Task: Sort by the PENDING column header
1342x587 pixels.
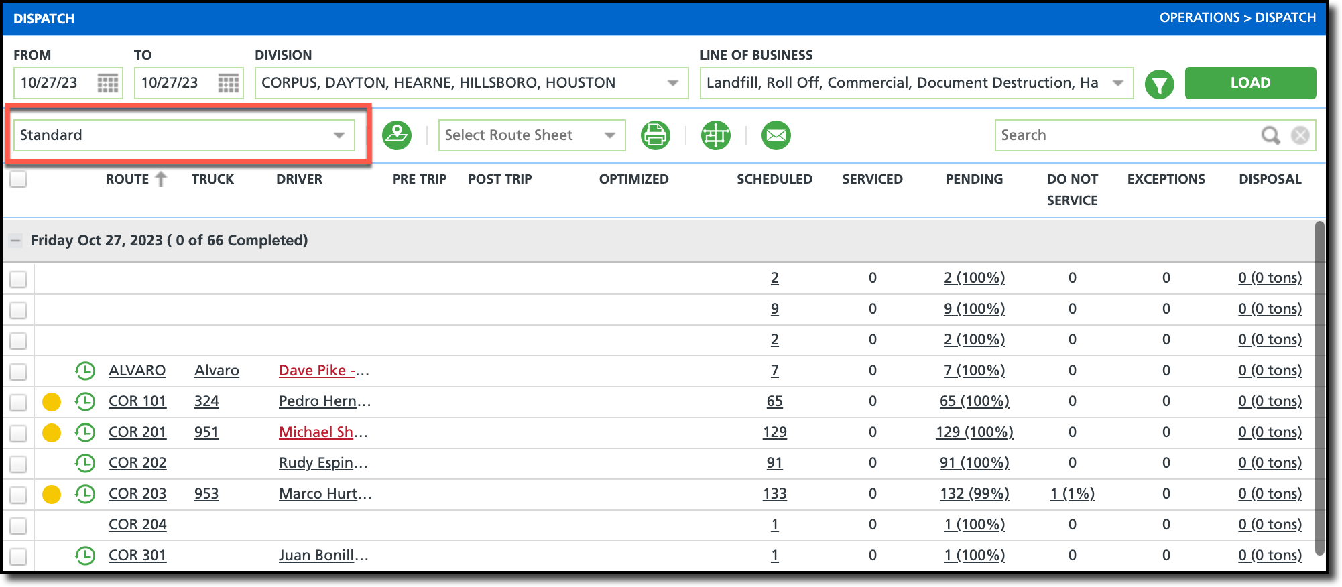Action: 974,179
